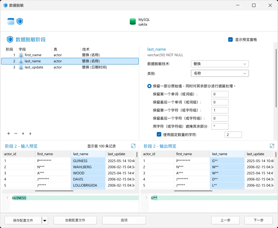Click the 保留最后一个单词 input field
The height and width of the screenshot is (228, 278).
[220, 102]
